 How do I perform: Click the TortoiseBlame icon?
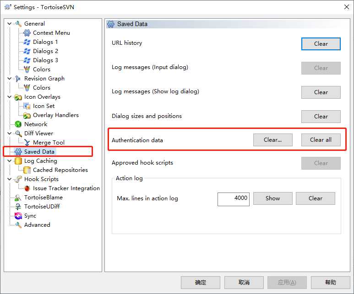[18, 198]
